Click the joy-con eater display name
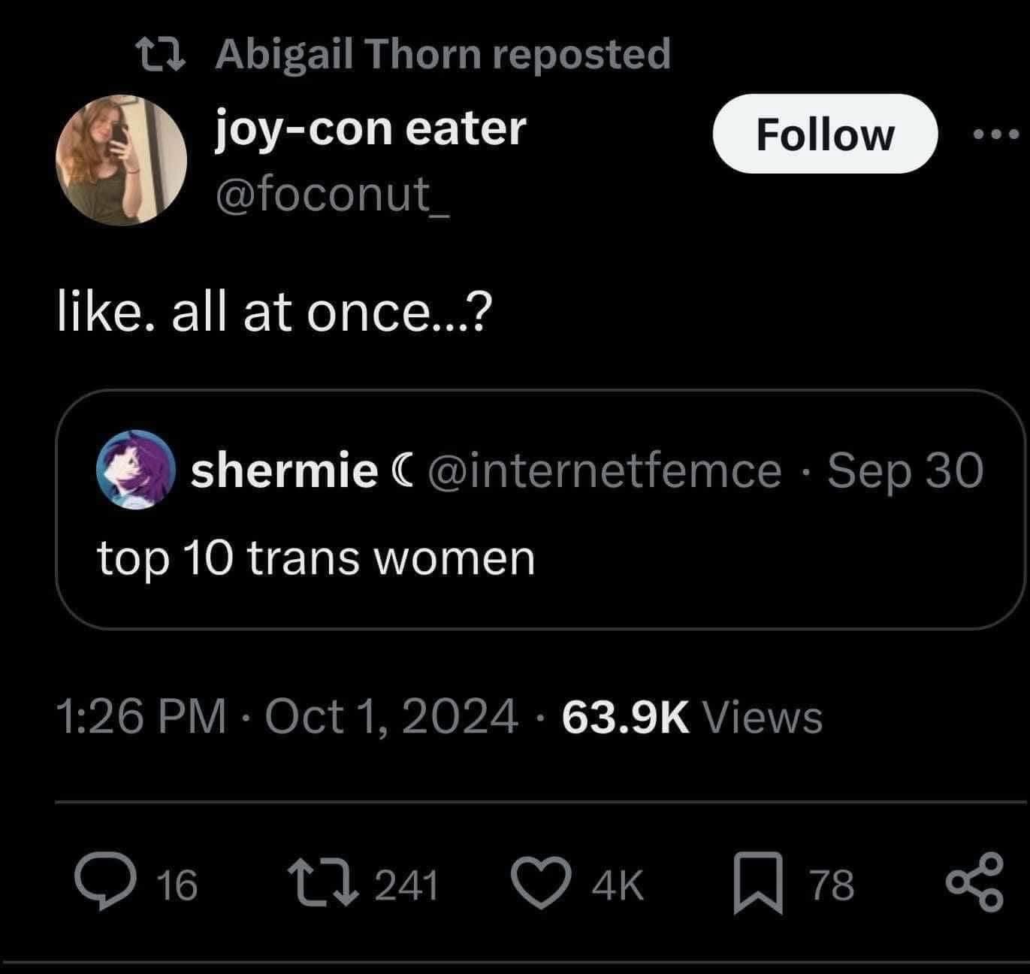Viewport: 1030px width, 974px height. click(371, 129)
